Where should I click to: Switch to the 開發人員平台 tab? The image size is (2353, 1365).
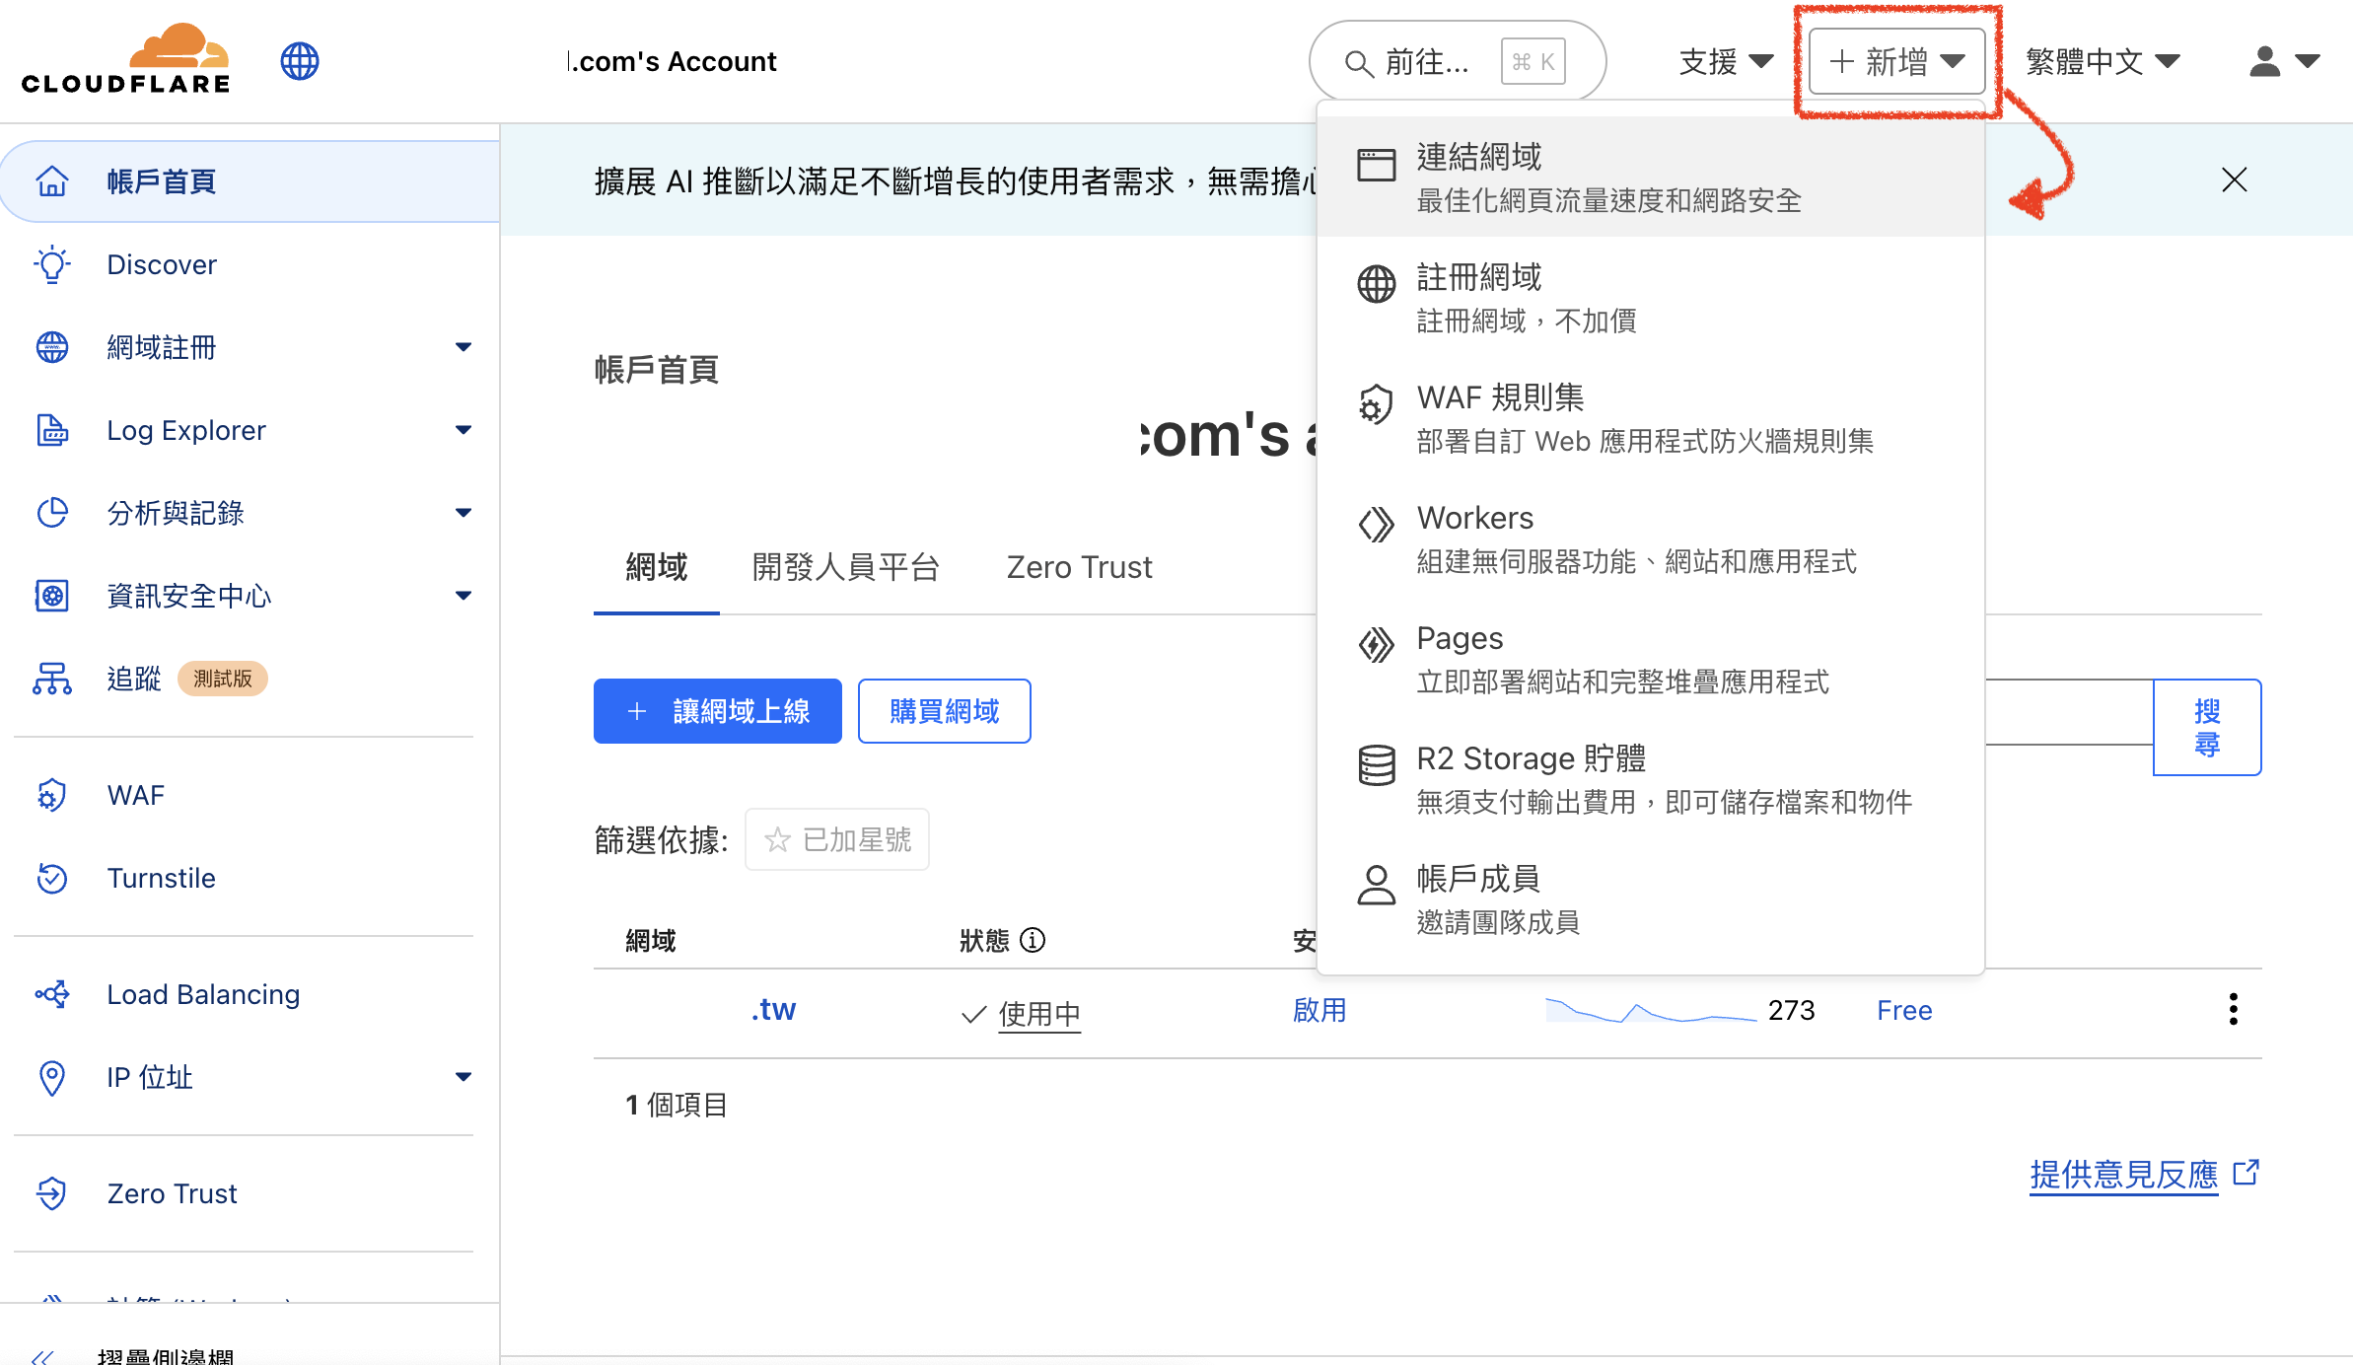pyautogui.click(x=846, y=567)
